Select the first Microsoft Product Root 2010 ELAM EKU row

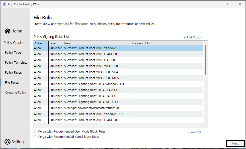(118, 54)
